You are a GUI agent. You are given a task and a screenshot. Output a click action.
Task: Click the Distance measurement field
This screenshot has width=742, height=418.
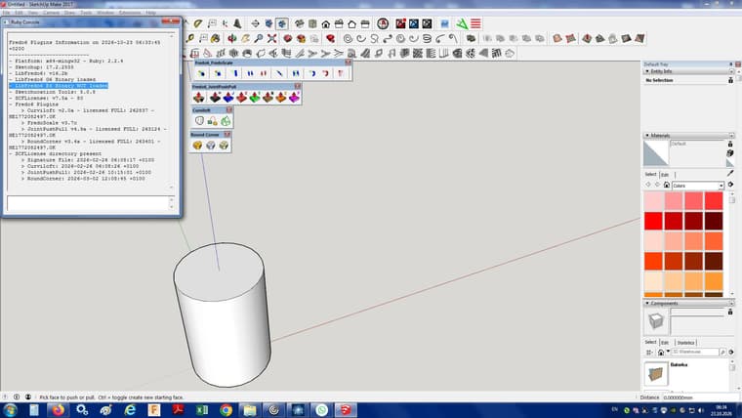pyautogui.click(x=700, y=397)
